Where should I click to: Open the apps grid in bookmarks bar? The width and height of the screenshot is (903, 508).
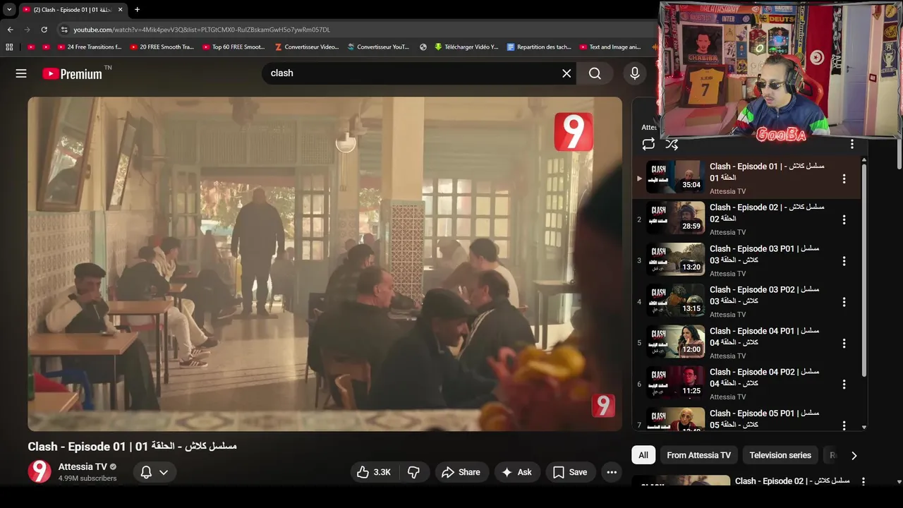[x=9, y=47]
